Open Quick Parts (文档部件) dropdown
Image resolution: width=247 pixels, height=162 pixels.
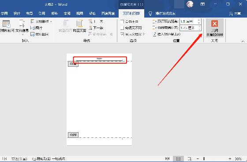click(x=41, y=22)
